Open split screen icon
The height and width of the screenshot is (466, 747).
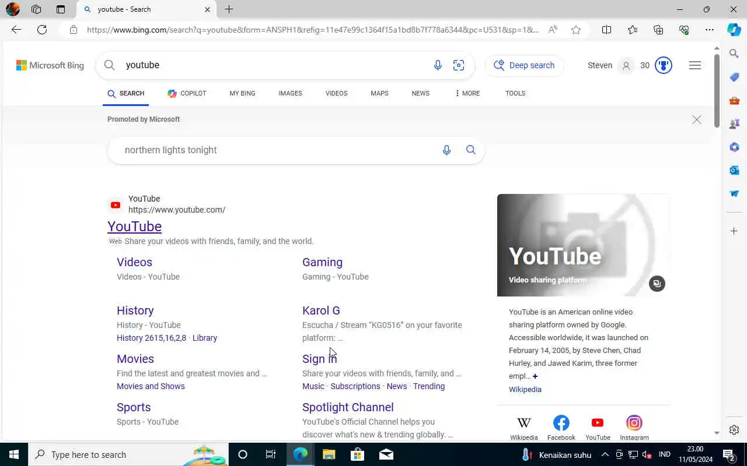coord(606,30)
